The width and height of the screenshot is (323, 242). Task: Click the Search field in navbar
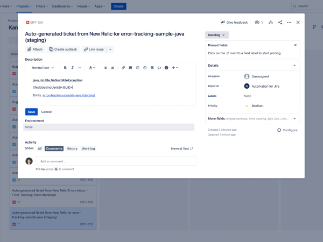[307, 6]
